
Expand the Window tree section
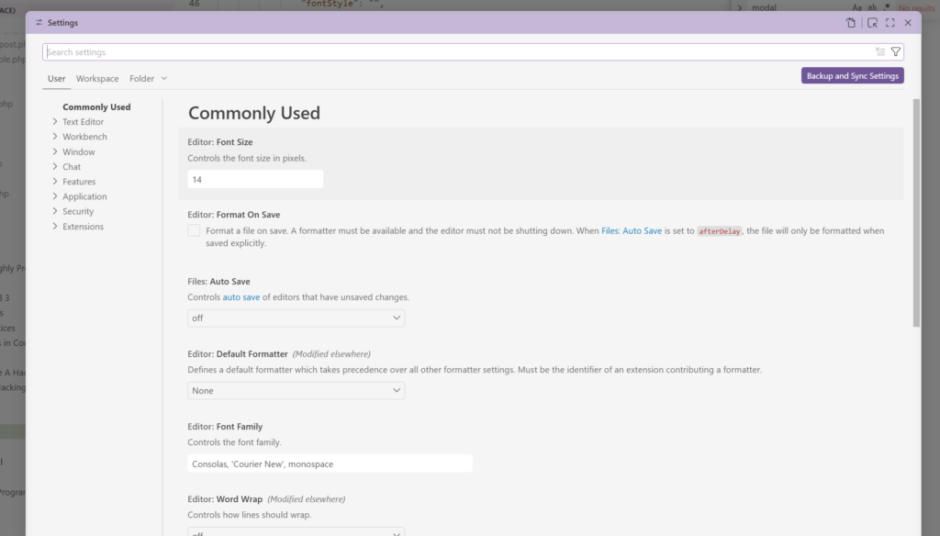55,151
